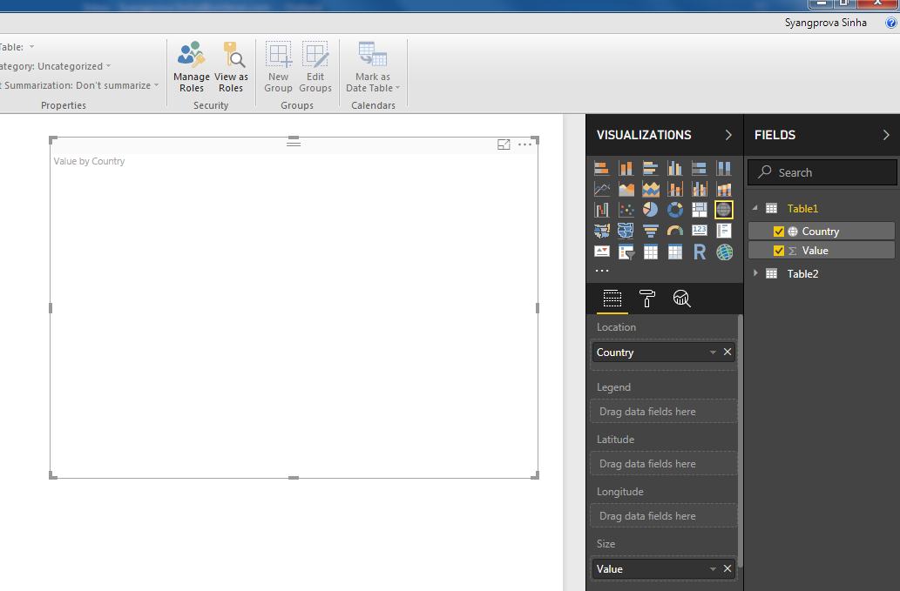Select the Ribbon chart visual

click(724, 189)
